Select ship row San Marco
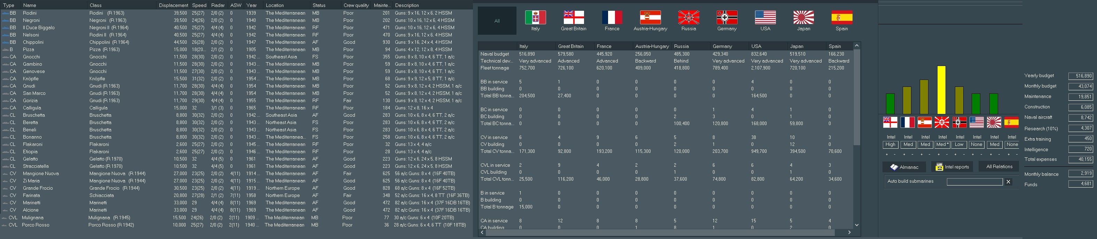The height and width of the screenshot is (239, 1097). click(x=236, y=93)
